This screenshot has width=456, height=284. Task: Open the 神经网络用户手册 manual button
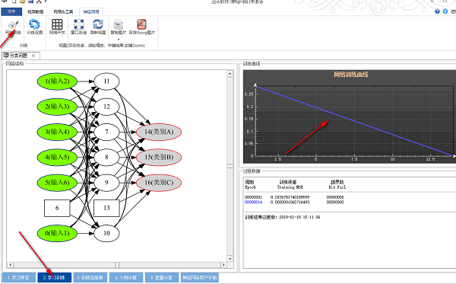coord(200,278)
